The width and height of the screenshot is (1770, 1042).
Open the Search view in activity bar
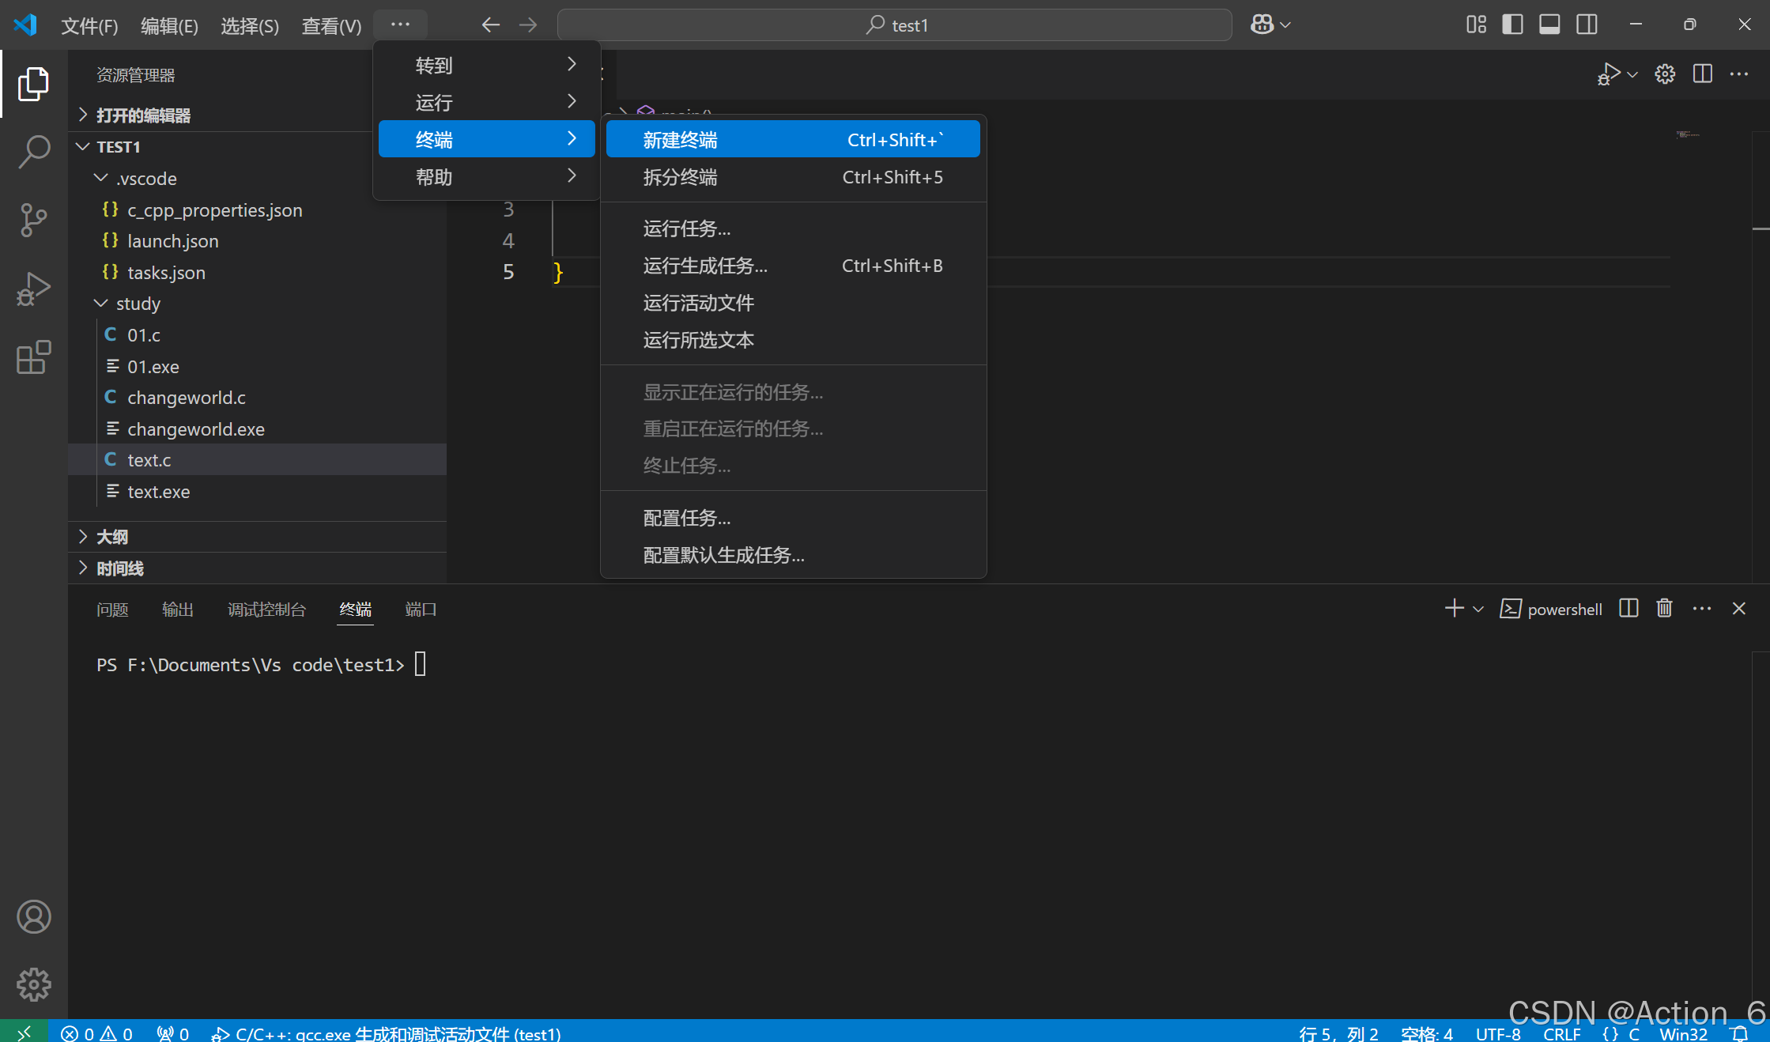pyautogui.click(x=33, y=150)
